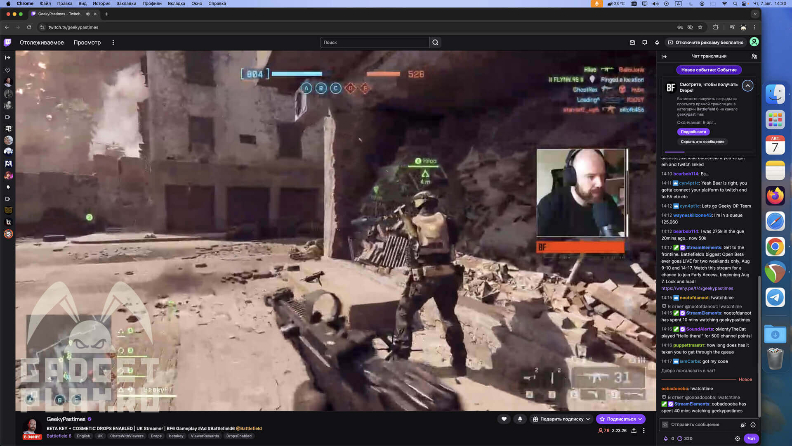Open the emote picker smiley
The image size is (792, 446).
coord(753,425)
